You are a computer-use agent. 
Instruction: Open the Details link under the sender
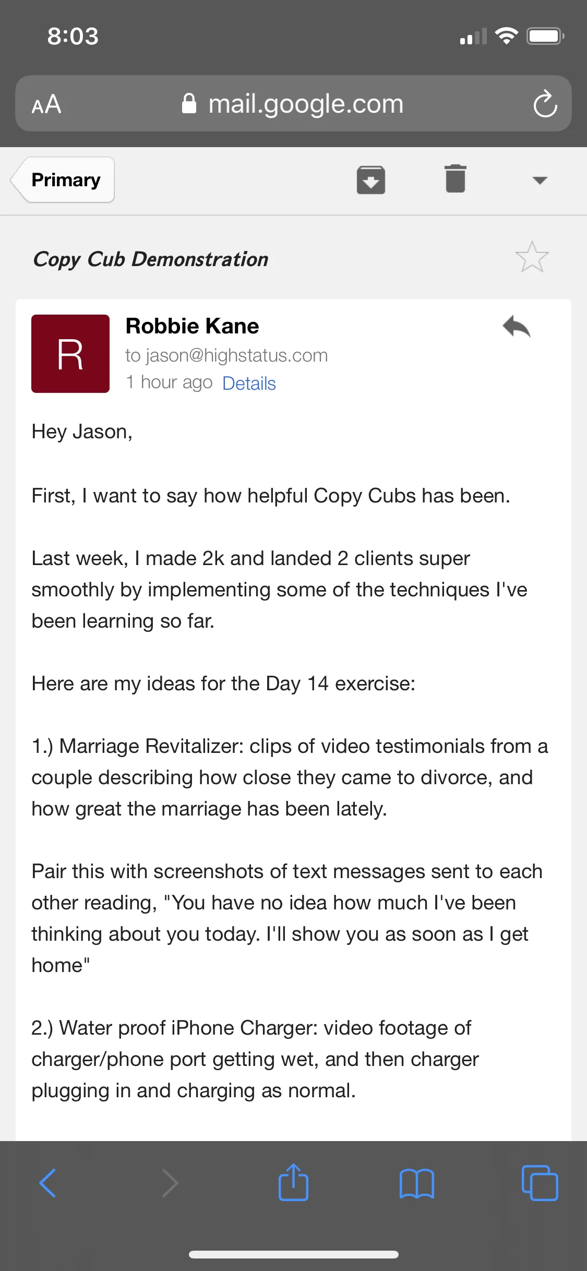[x=249, y=383]
